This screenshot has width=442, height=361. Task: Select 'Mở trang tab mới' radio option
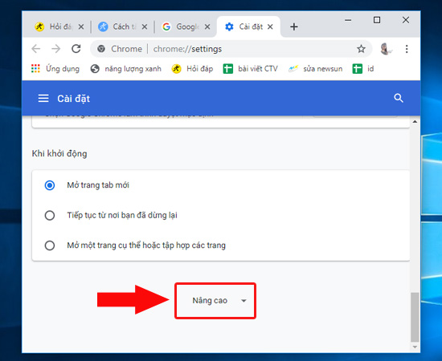point(50,185)
